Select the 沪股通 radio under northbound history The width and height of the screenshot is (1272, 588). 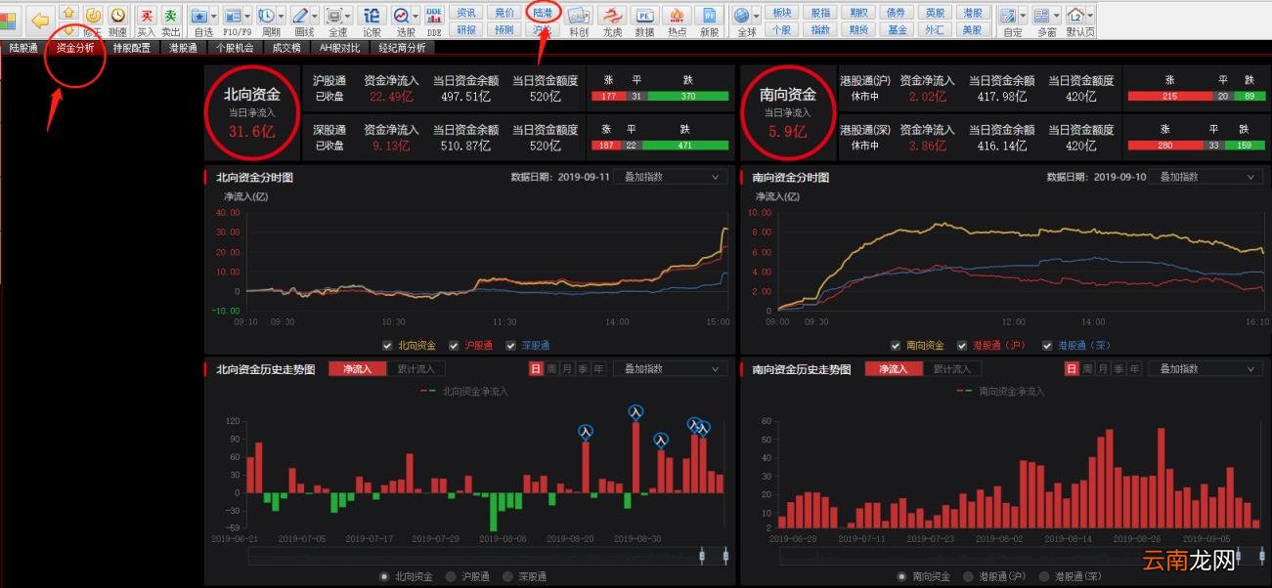(x=451, y=576)
